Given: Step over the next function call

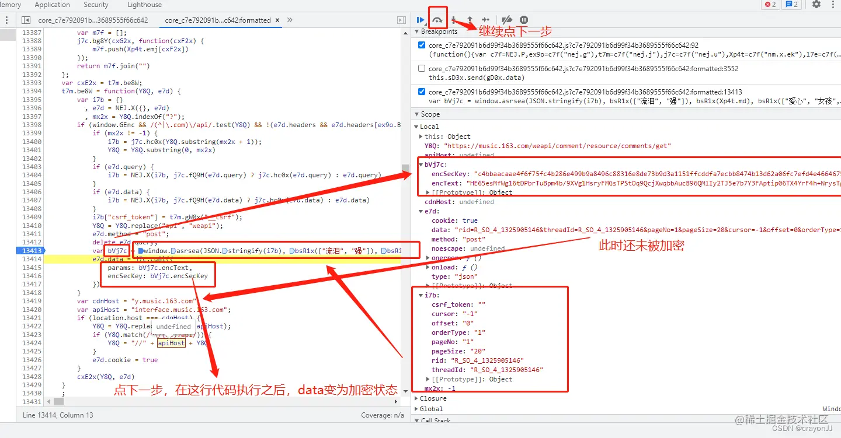Looking at the screenshot, I should pos(437,20).
